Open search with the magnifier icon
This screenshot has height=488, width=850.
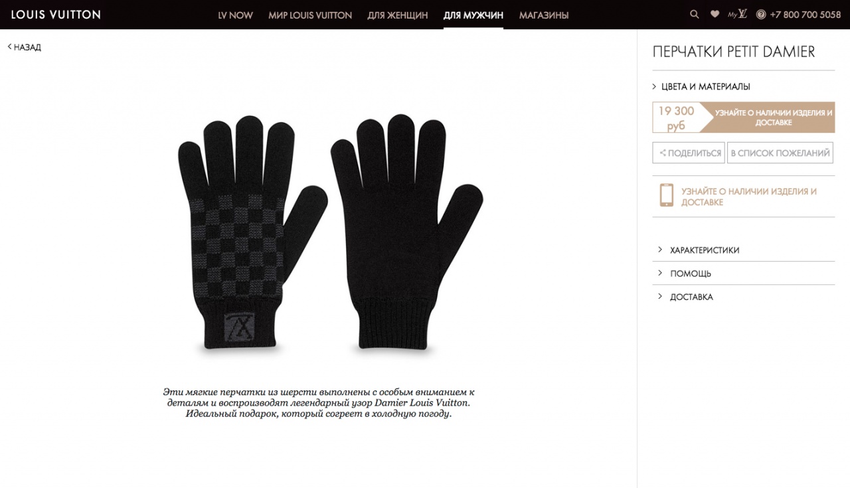tap(695, 14)
